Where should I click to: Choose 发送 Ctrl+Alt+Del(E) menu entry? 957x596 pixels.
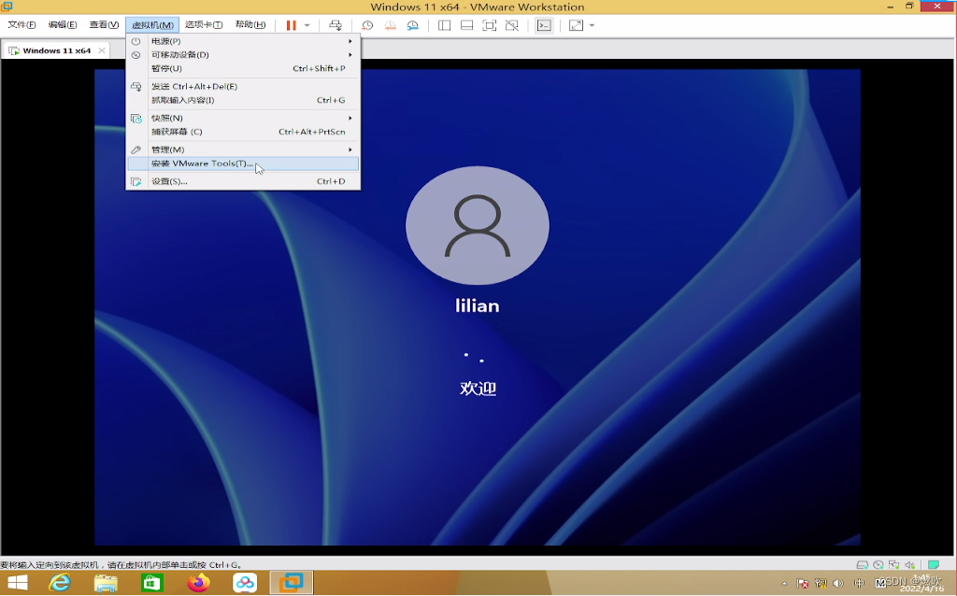(243, 86)
